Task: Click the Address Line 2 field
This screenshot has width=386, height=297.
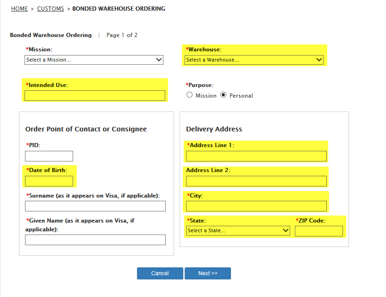Action: (x=256, y=181)
